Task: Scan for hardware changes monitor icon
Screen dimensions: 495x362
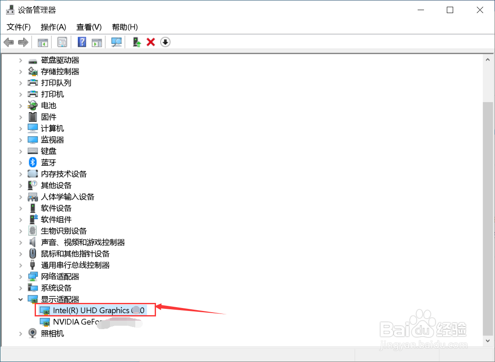Action: pos(117,42)
